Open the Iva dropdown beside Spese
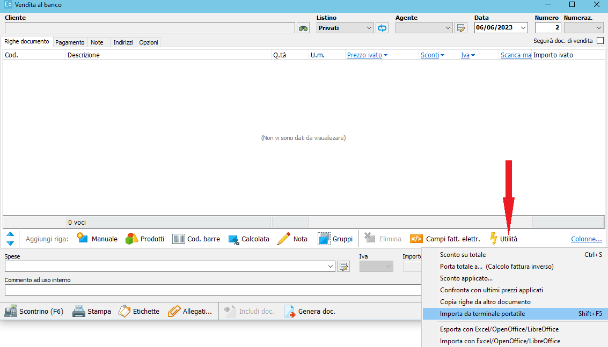608x347 pixels. pyautogui.click(x=388, y=267)
